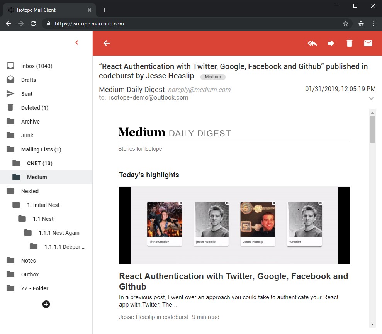
Task: Bookmark the page with the star icon
Action: [346, 24]
